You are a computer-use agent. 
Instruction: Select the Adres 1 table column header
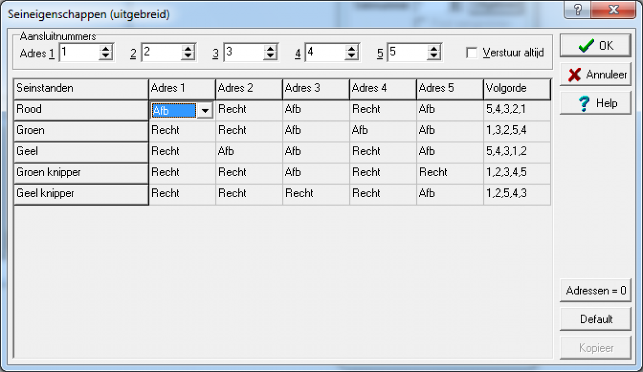(x=182, y=89)
